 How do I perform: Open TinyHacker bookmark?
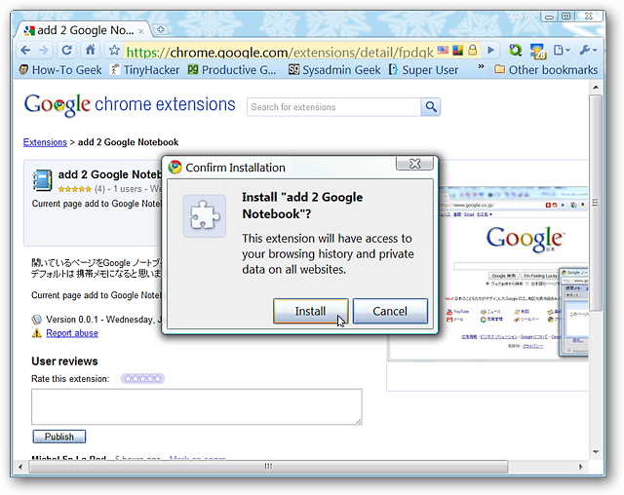(x=144, y=70)
